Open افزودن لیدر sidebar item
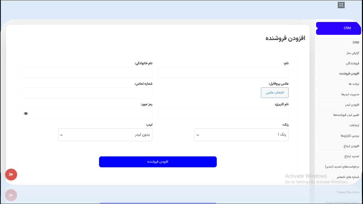Screen dimensions: 363x204 point(338,105)
